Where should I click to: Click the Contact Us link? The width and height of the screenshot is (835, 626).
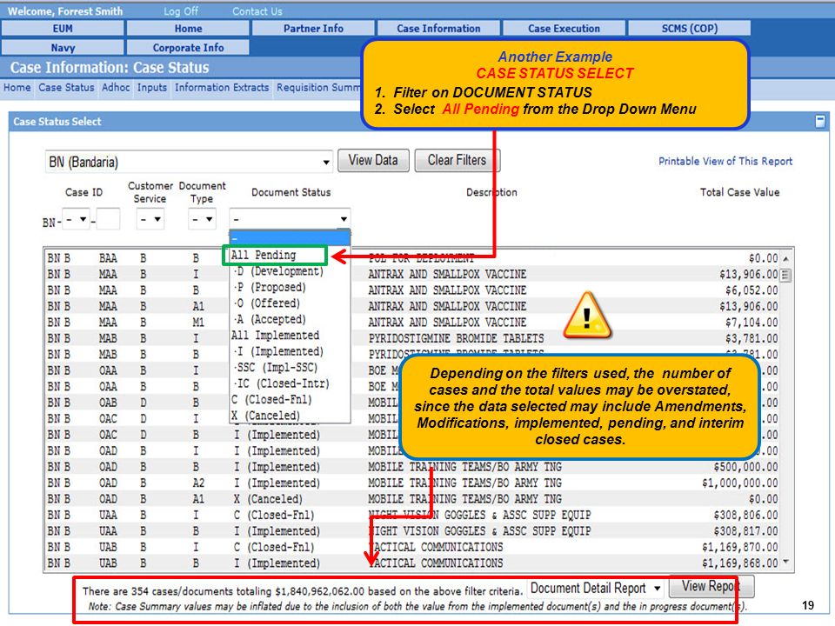257,11
